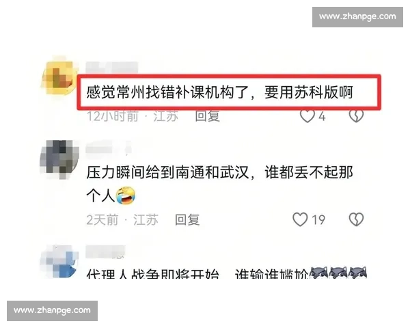
Task: Open the second commenter's gray avatar
Action: point(59,159)
